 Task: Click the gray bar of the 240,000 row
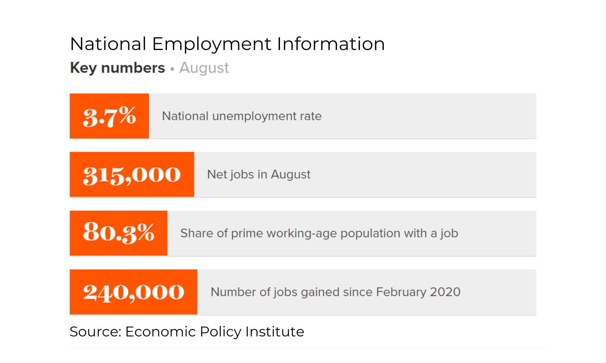pos(367,292)
